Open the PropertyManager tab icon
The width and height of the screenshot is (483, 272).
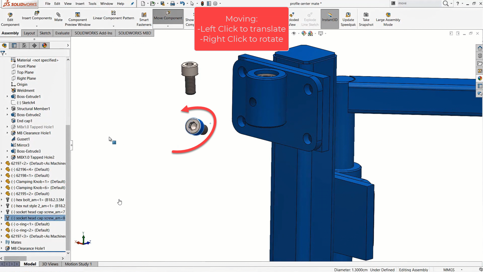tap(14, 46)
